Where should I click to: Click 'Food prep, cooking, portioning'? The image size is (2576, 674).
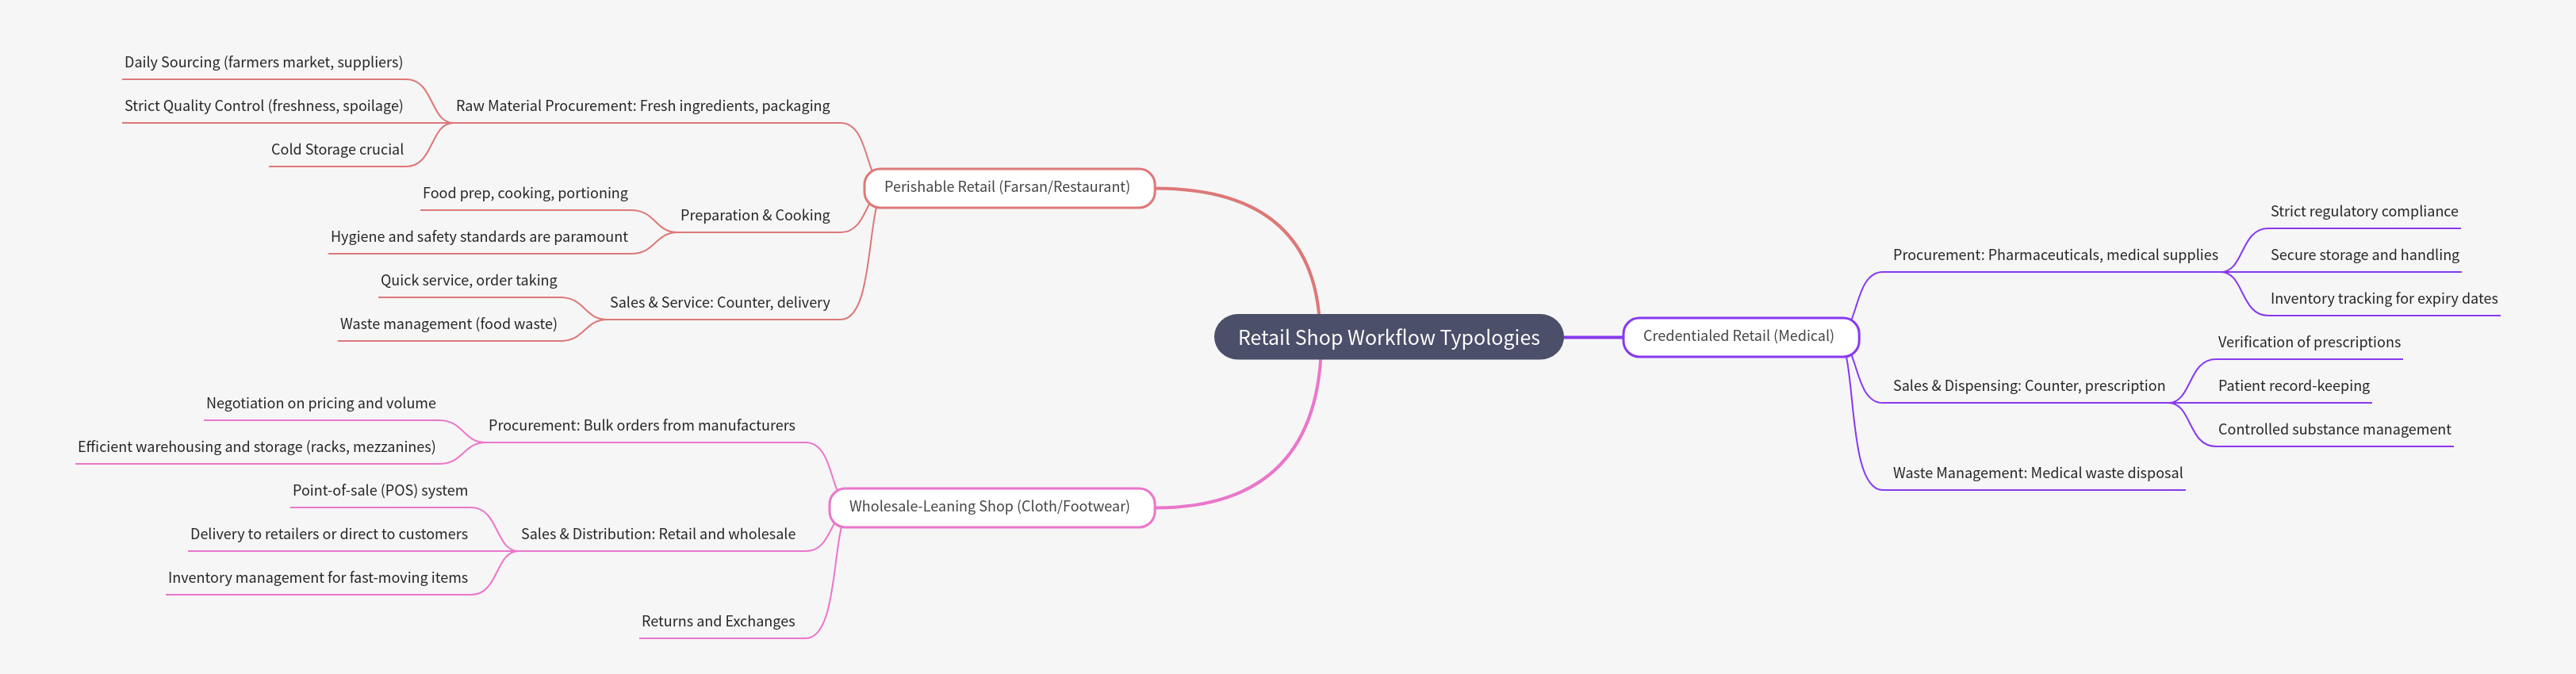click(x=525, y=193)
